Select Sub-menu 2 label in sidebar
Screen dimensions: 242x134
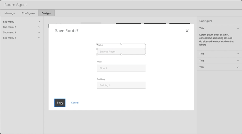coord(10,27)
